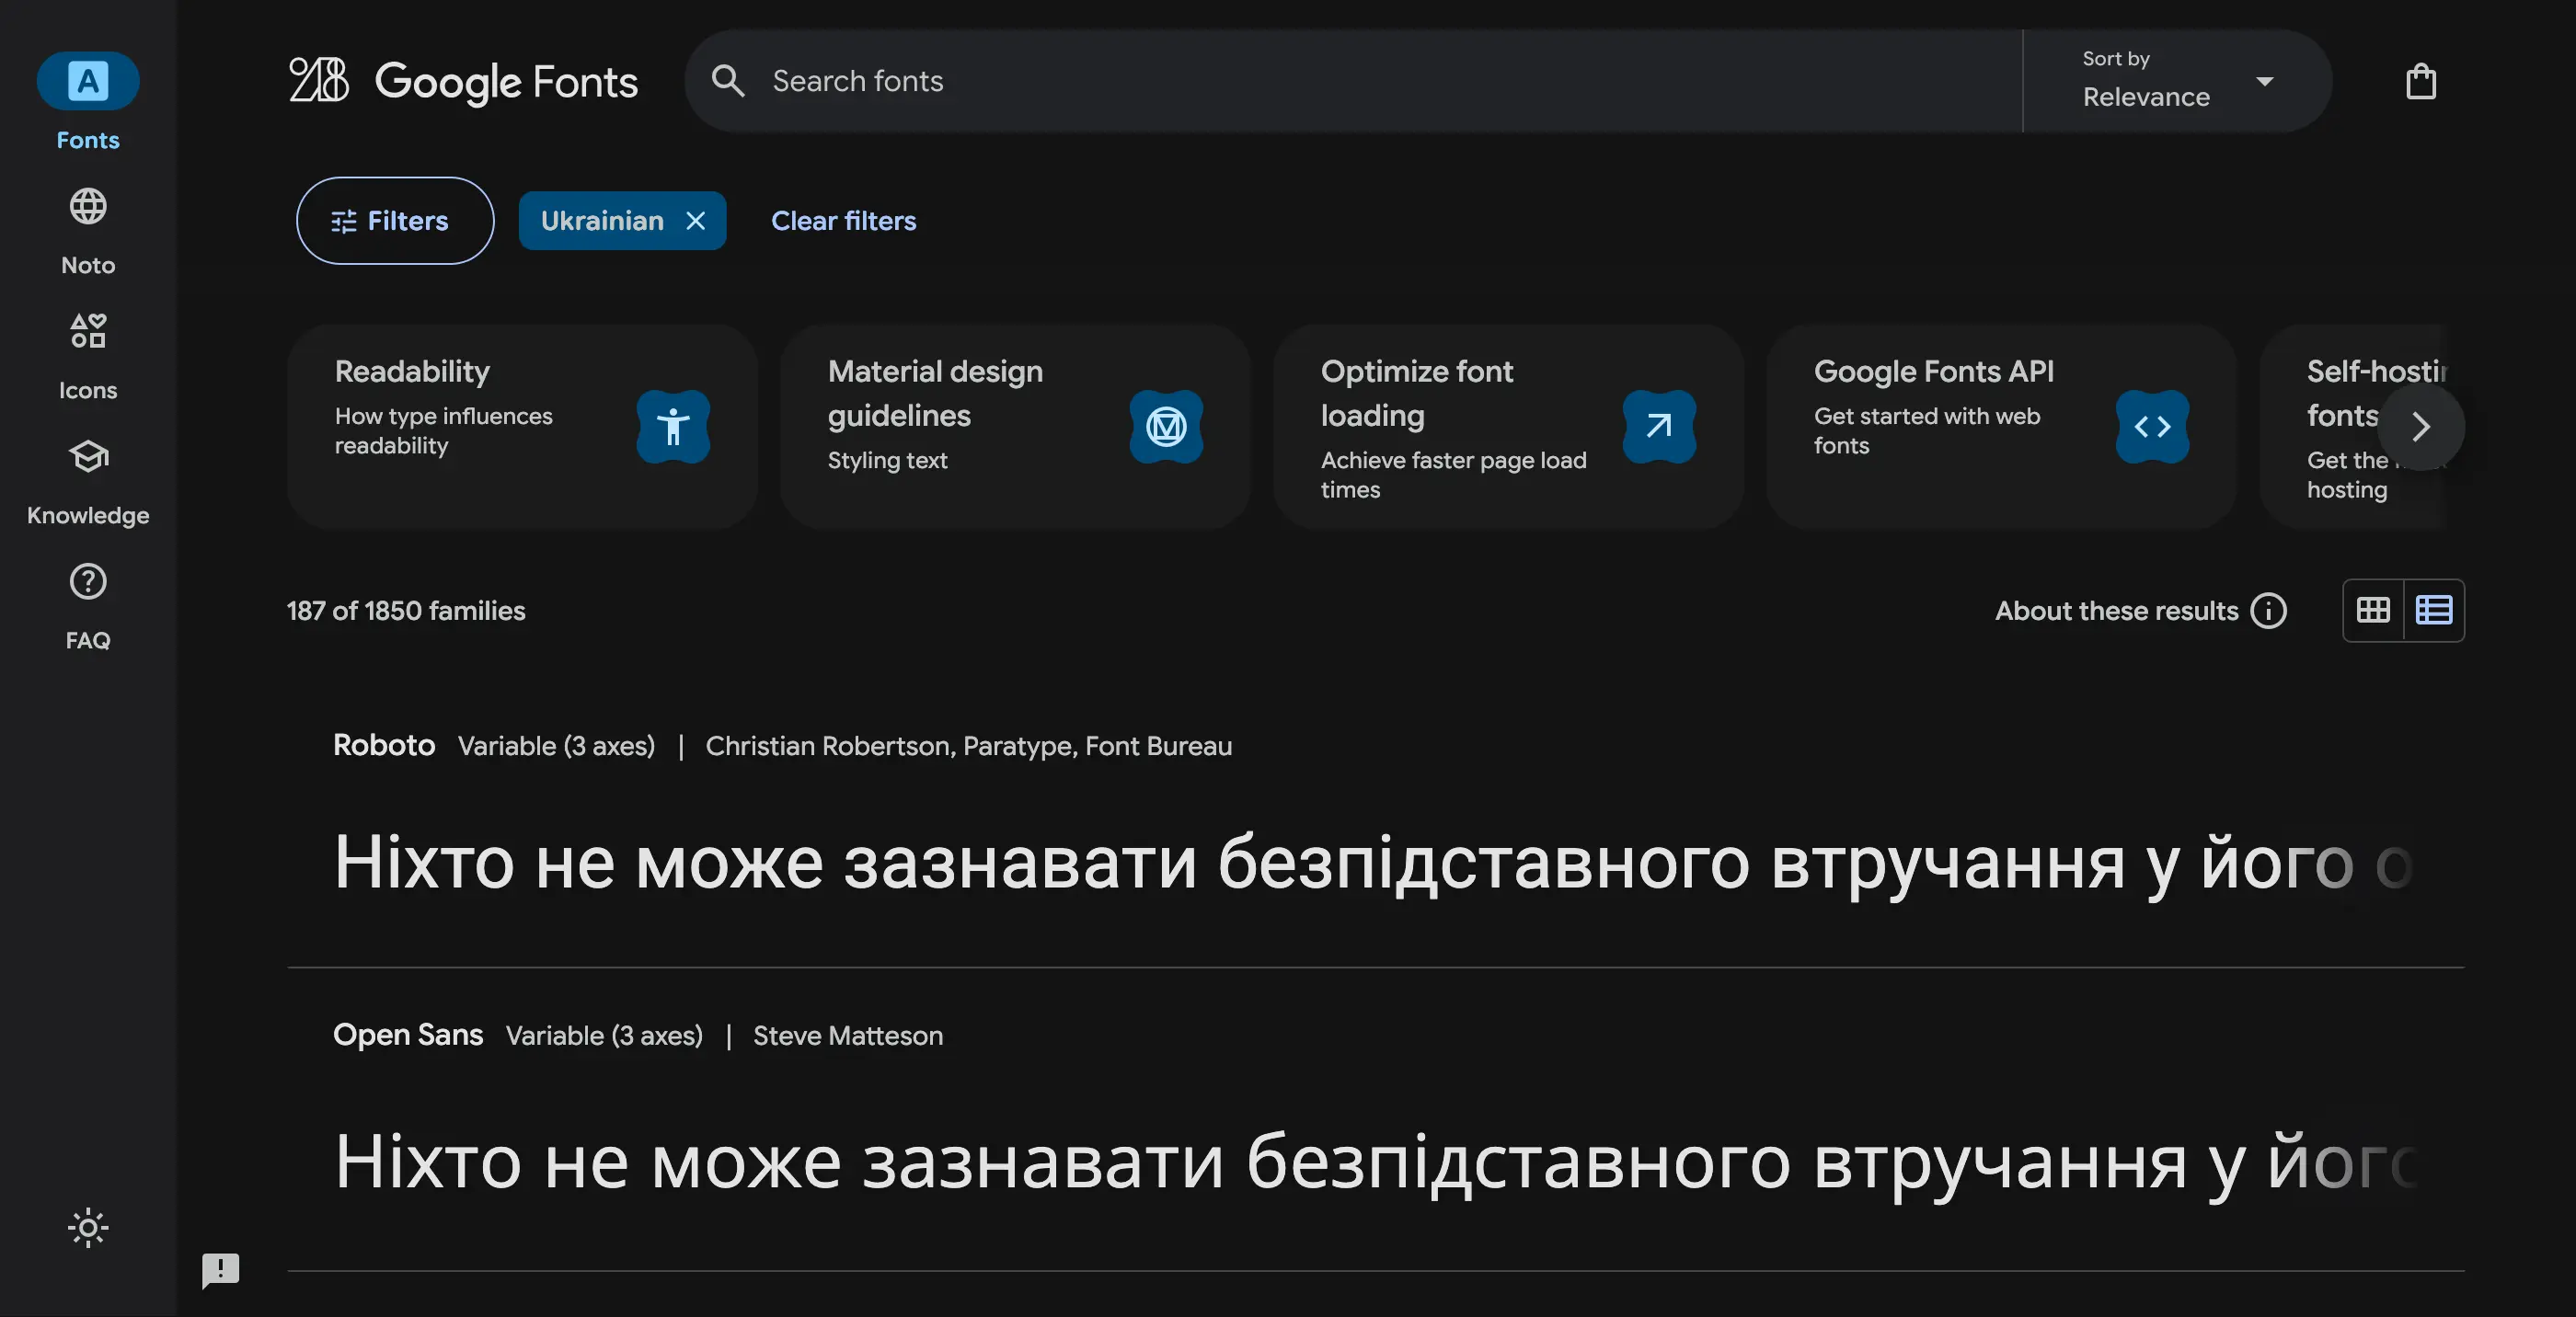Click the Material design M icon
This screenshot has width=2576, height=1317.
coord(1166,426)
